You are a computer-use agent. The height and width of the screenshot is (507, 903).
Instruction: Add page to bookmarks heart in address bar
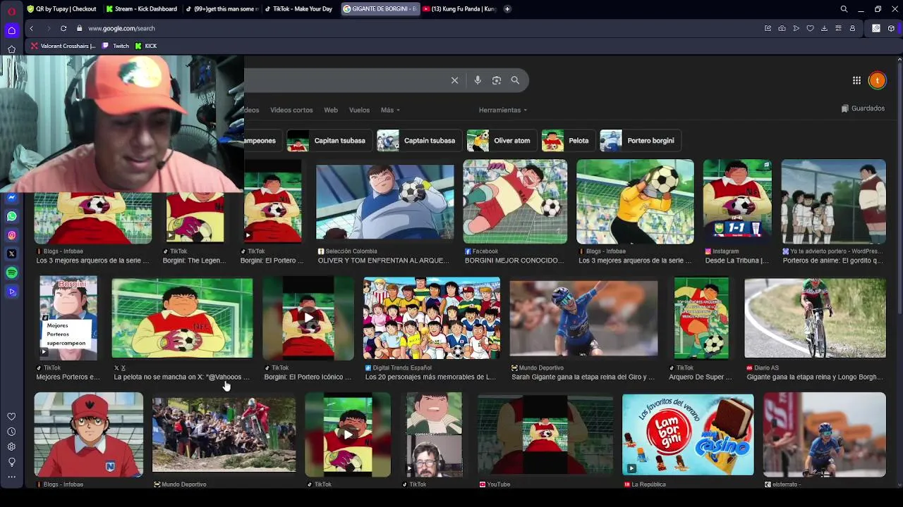[810, 28]
